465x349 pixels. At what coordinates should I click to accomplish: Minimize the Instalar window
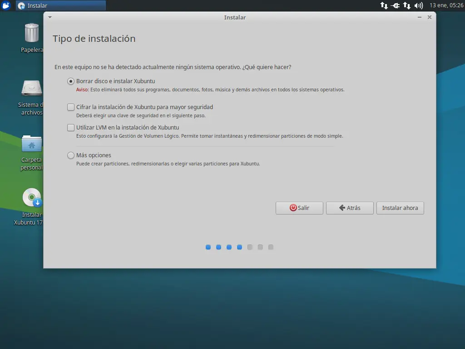(419, 17)
